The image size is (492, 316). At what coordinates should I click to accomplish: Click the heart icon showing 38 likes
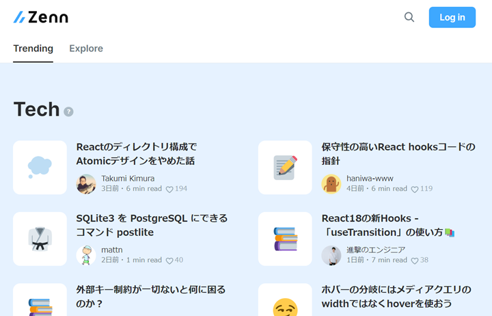click(x=415, y=261)
